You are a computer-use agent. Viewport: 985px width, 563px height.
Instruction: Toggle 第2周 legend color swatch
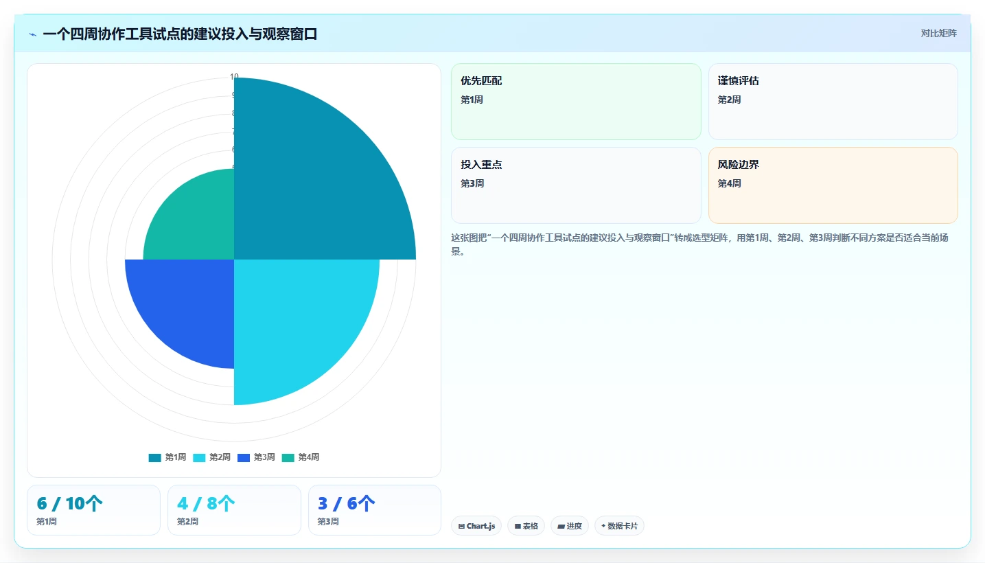[x=199, y=457]
